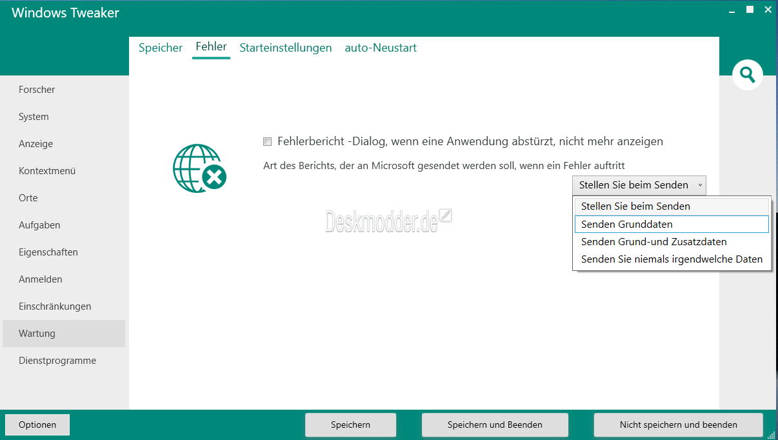This screenshot has height=440, width=778.
Task: Go to Anmelden settings
Action: click(x=64, y=279)
